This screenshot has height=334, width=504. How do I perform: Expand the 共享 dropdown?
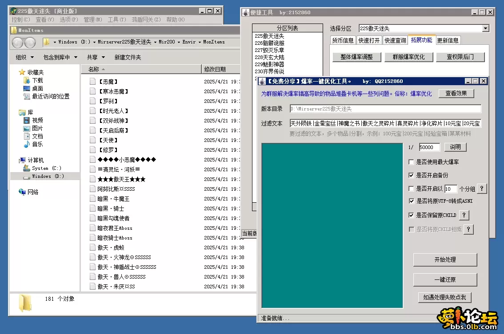(96, 57)
